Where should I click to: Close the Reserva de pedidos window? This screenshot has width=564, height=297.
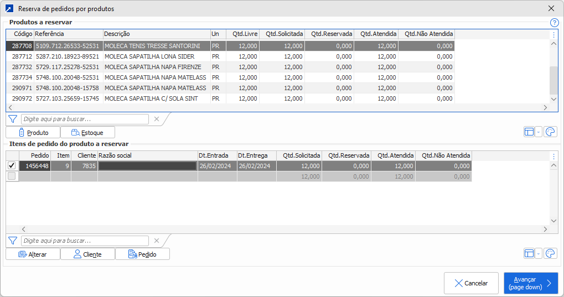point(551,8)
